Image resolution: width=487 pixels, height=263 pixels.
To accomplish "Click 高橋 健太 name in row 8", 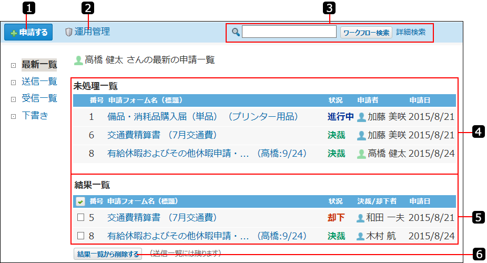I will click(x=387, y=154).
